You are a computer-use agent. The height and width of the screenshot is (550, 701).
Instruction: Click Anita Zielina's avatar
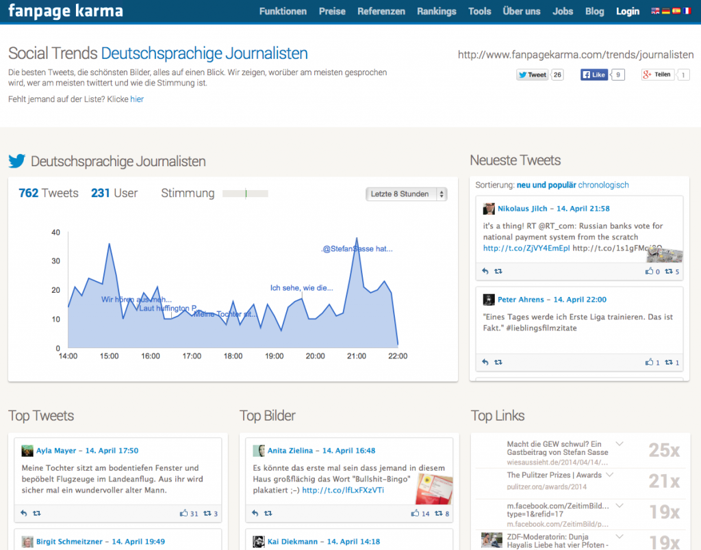coord(258,451)
